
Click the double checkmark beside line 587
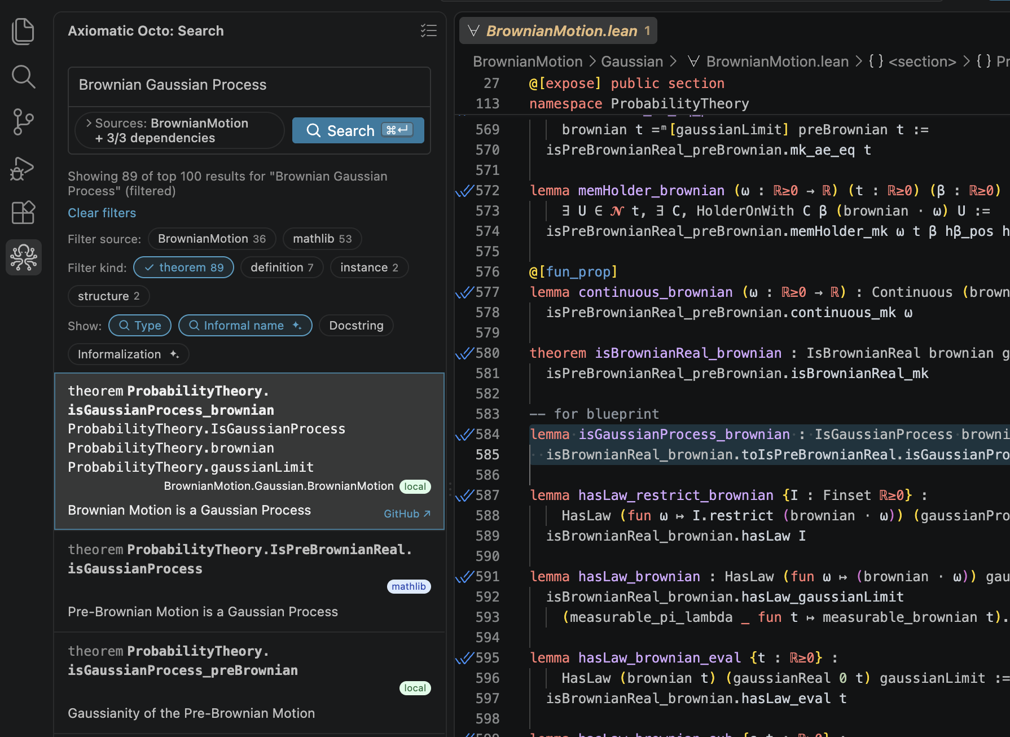coord(464,495)
